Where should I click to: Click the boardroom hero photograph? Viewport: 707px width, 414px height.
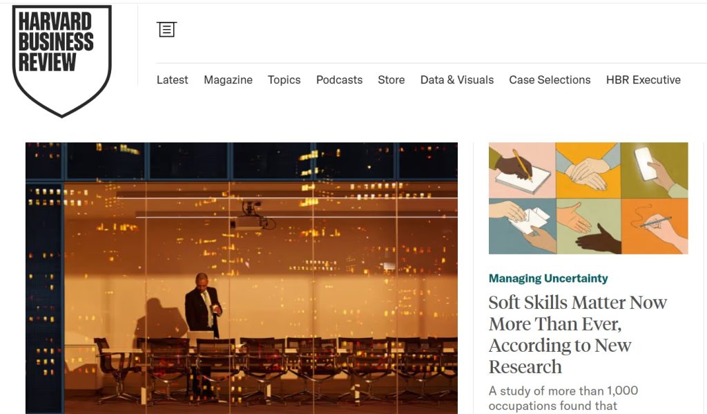pyautogui.click(x=242, y=278)
